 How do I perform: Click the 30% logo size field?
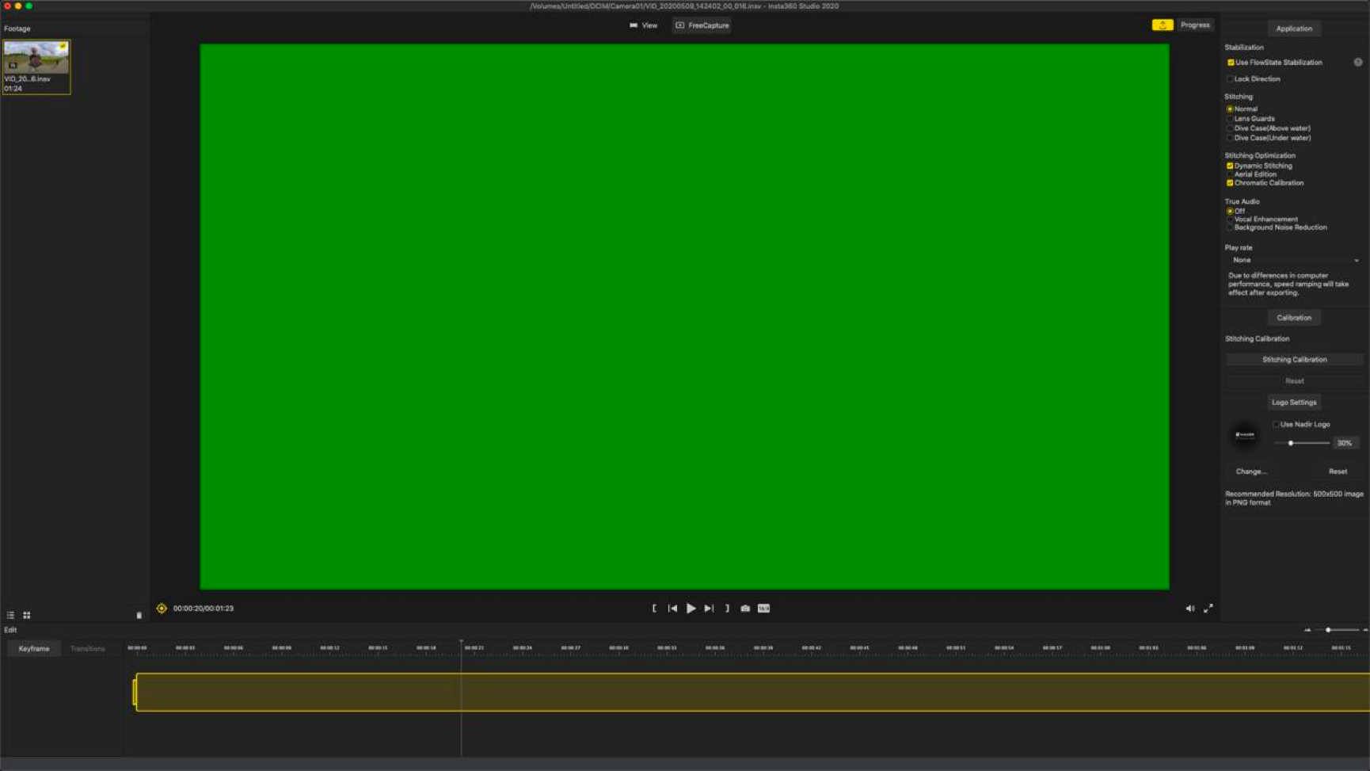(x=1345, y=443)
